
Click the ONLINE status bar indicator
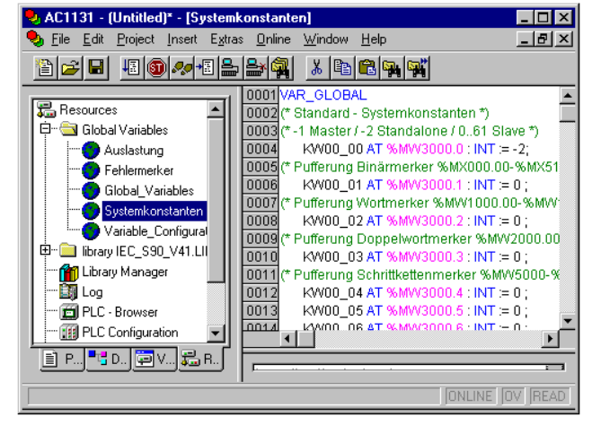pos(471,396)
